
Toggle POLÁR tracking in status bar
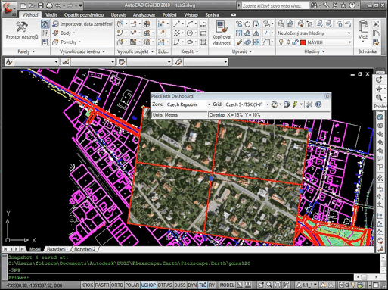point(132,285)
